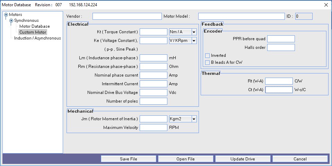Close the Motor Database window
Image resolution: width=332 pixels, height=166 pixels.
[x=326, y=5]
